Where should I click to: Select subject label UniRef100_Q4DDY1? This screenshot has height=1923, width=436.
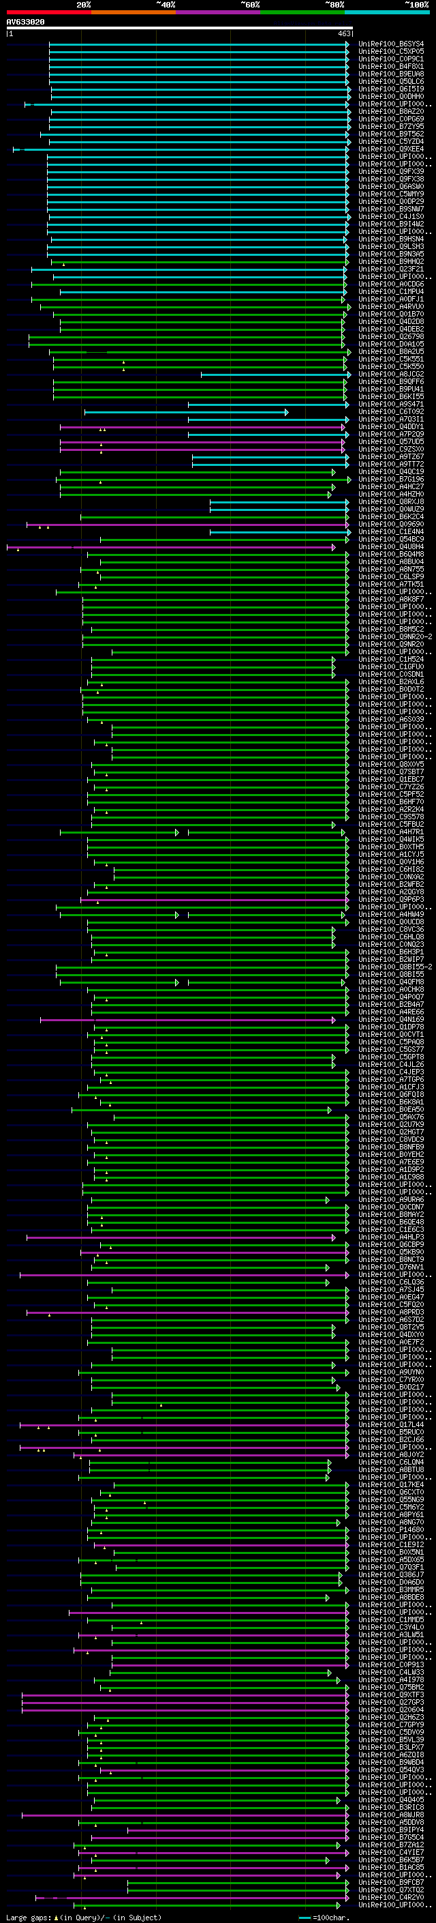click(390, 427)
